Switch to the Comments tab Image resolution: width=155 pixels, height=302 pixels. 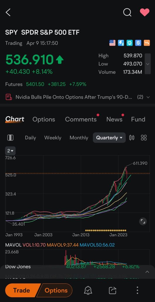pos(81,119)
